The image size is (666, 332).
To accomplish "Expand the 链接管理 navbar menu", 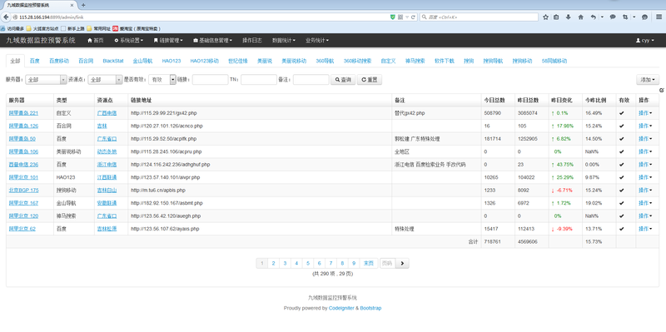I will click(168, 40).
